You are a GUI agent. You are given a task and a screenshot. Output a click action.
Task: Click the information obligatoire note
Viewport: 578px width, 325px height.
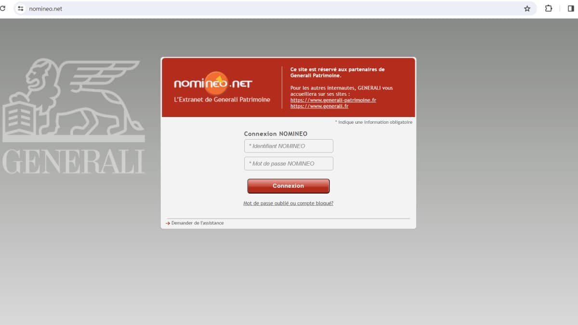pyautogui.click(x=374, y=122)
